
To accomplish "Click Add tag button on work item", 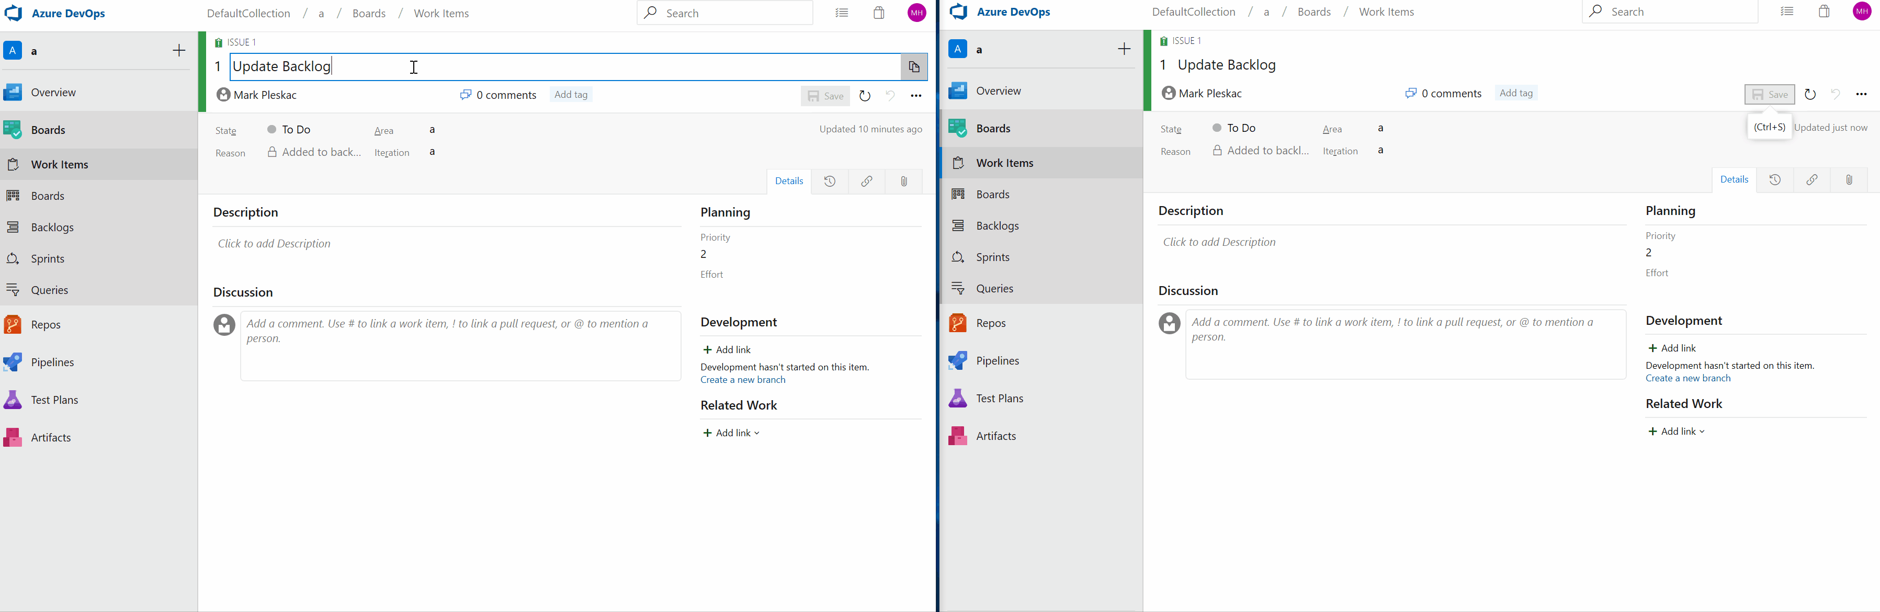I will pos(570,94).
